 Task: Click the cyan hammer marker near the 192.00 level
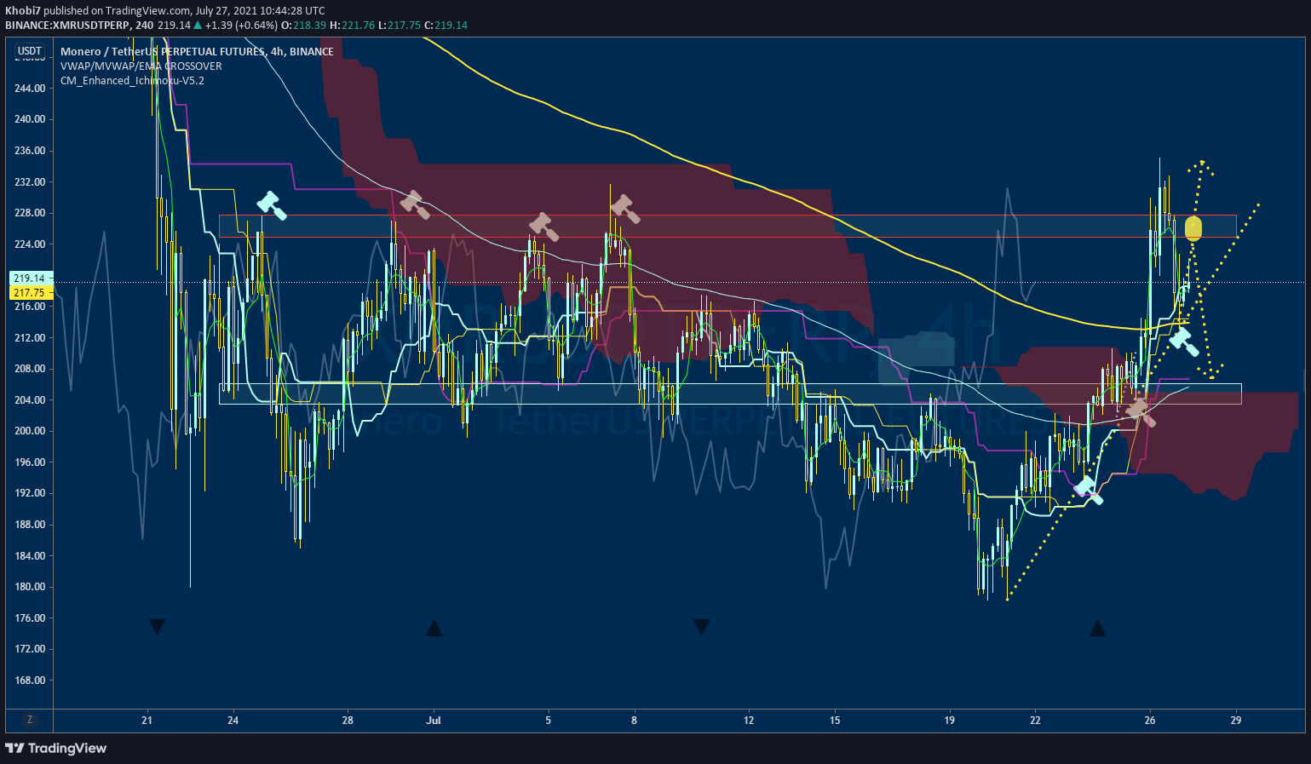coord(1089,490)
